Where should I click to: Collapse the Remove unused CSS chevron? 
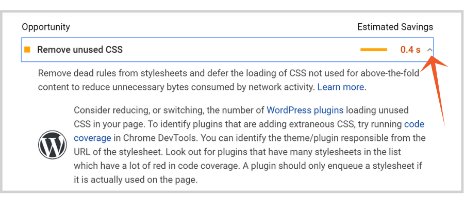coord(429,50)
